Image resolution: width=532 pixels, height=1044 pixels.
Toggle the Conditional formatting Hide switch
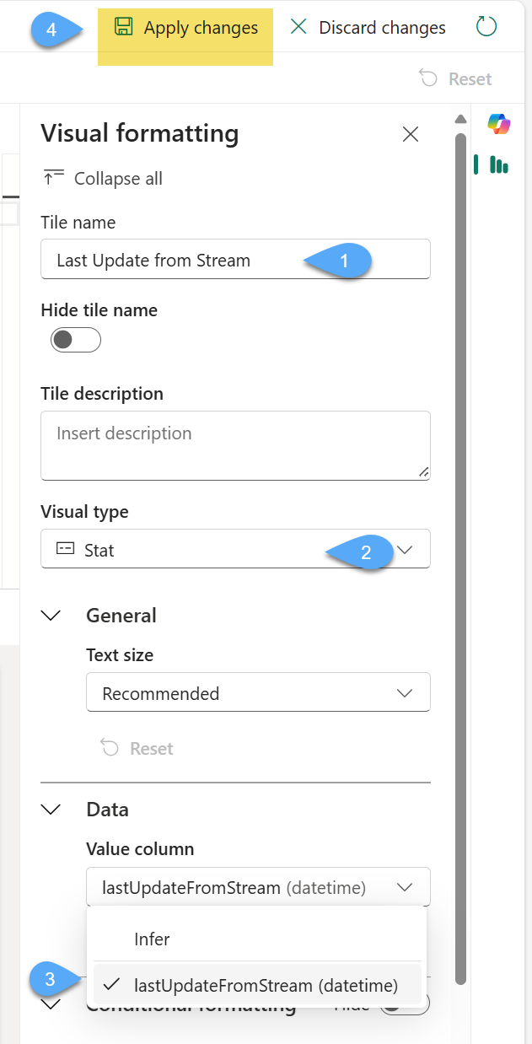(x=406, y=1004)
